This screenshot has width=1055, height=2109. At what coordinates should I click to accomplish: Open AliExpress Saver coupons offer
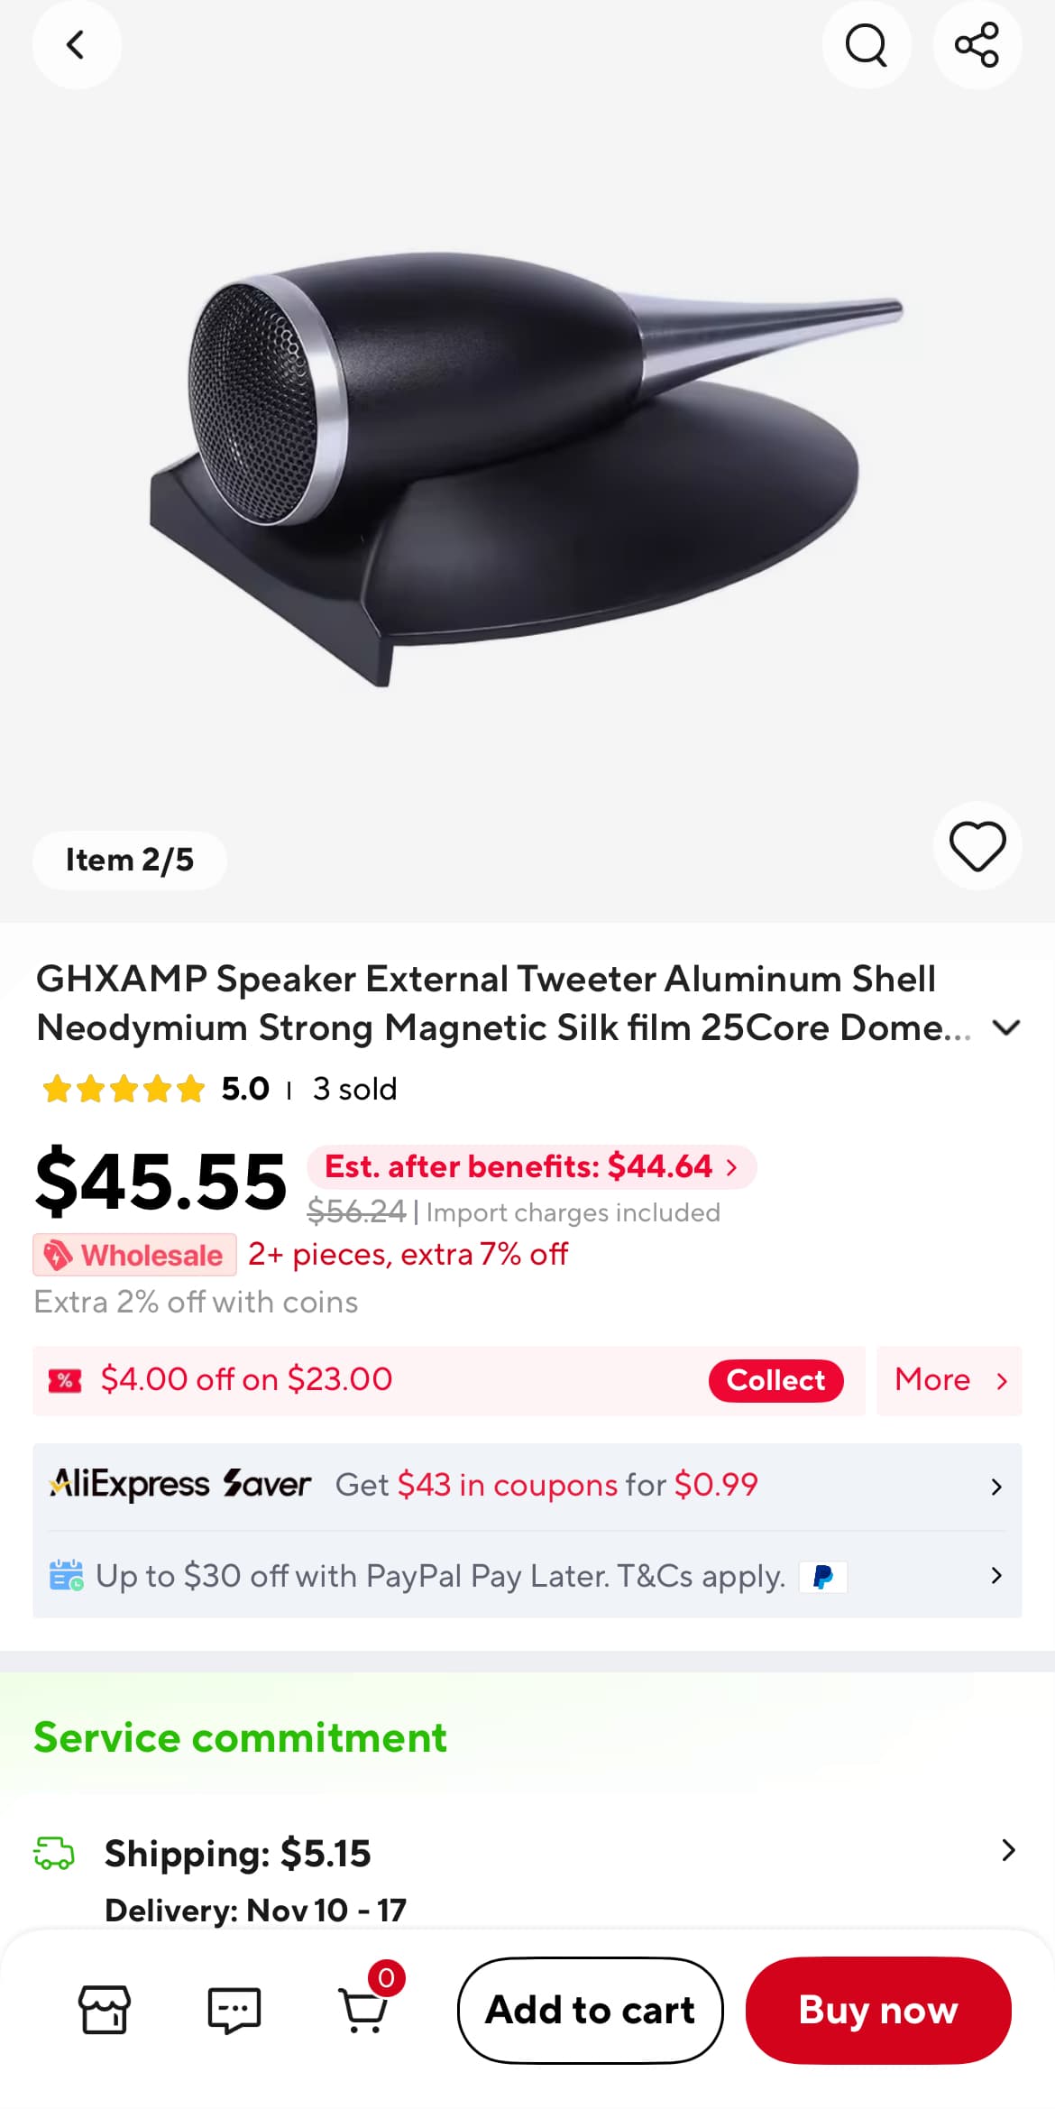click(527, 1486)
